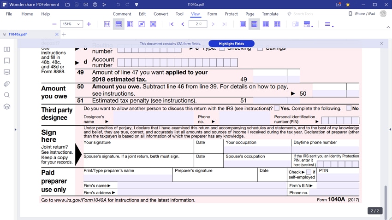Open comments panel in sidebar
The image size is (392, 220).
click(7, 72)
